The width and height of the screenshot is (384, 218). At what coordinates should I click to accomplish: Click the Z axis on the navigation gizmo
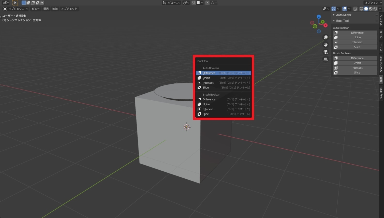[x=318, y=17]
